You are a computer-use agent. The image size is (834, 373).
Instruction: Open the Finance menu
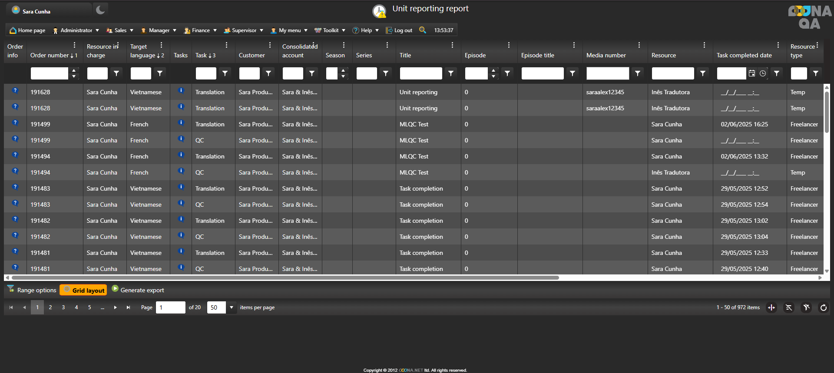pyautogui.click(x=200, y=30)
